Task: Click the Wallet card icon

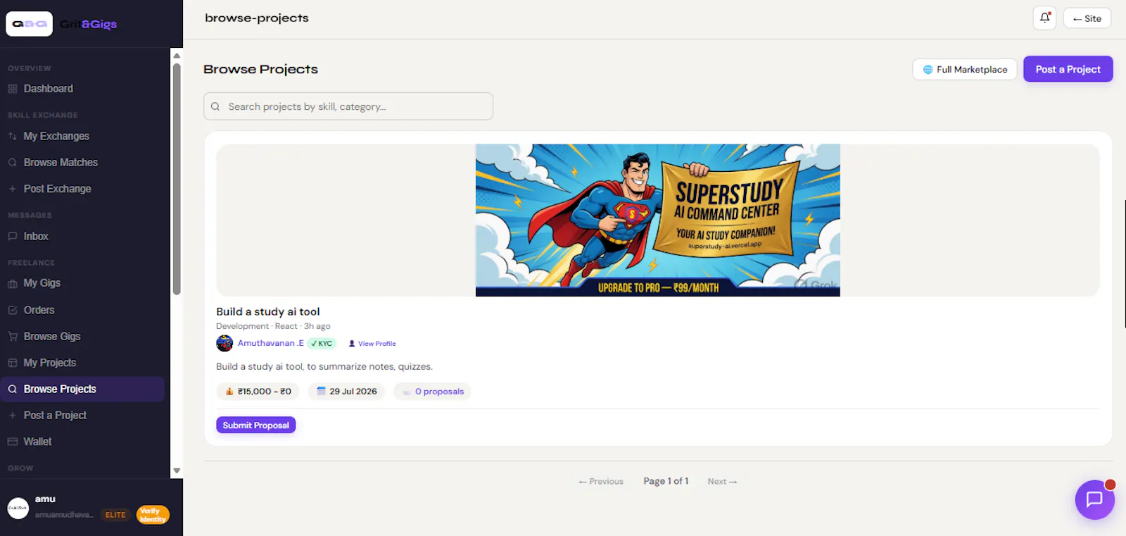Action: 13,442
